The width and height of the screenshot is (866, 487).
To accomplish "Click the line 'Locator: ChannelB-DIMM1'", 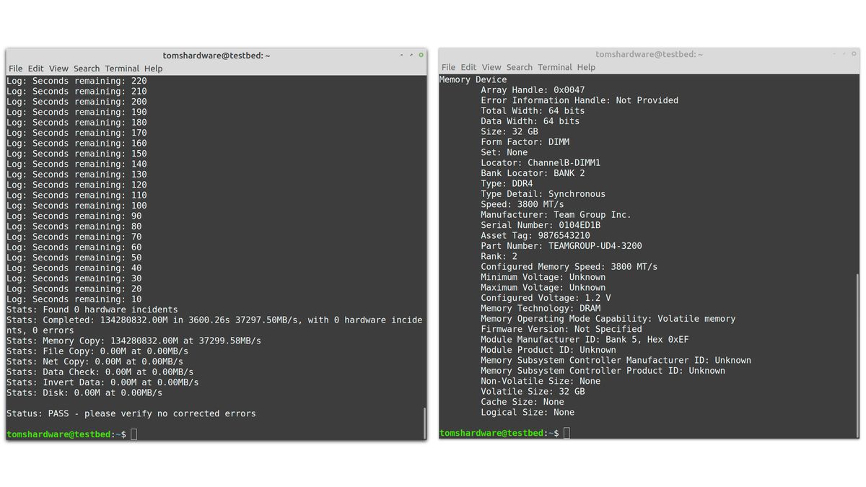I will tap(541, 162).
